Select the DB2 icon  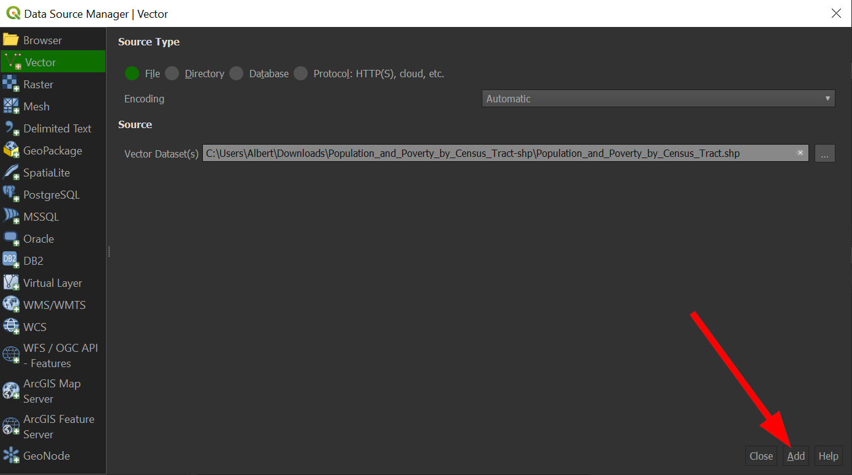pos(11,260)
